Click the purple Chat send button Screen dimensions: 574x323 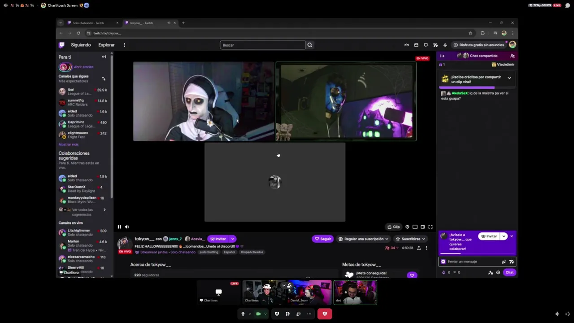509,272
